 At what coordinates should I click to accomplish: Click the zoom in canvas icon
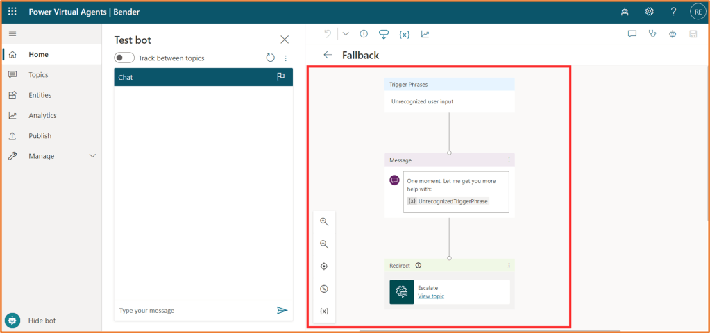click(323, 222)
